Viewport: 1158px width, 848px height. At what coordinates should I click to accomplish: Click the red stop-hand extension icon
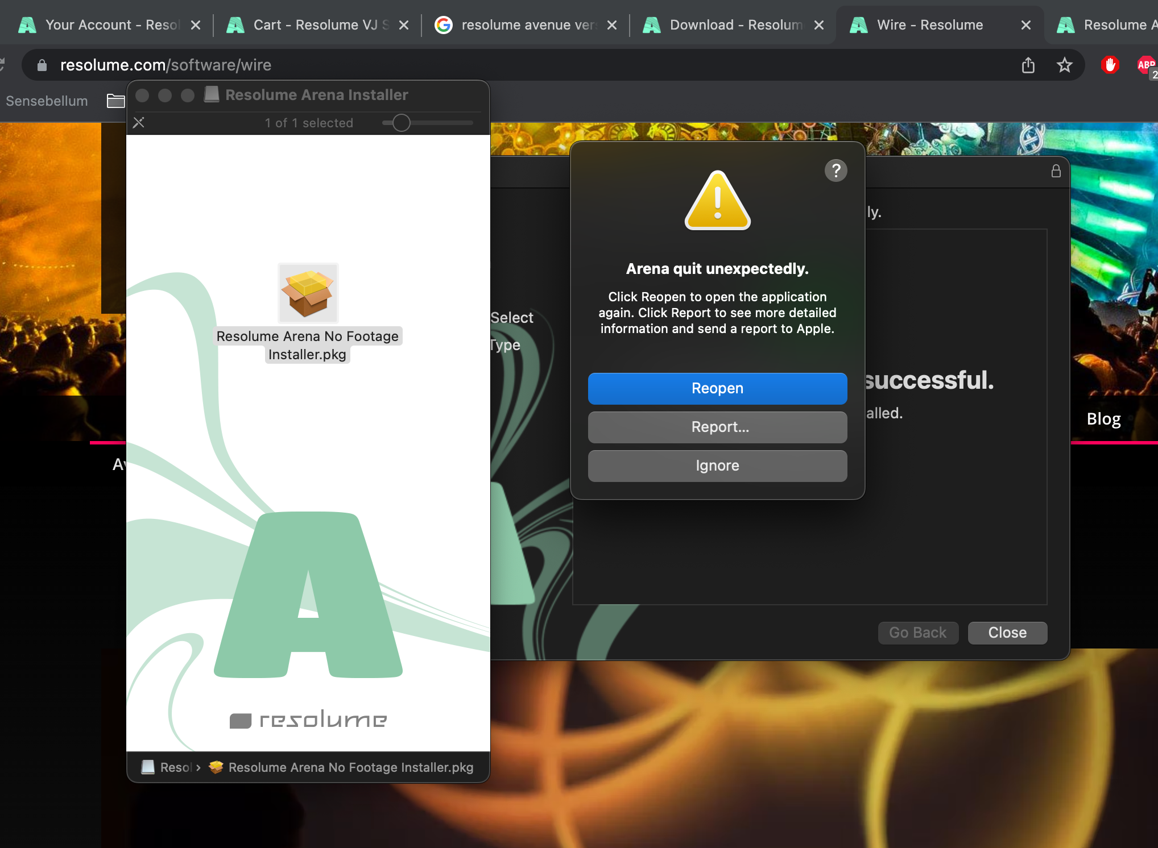coord(1109,65)
